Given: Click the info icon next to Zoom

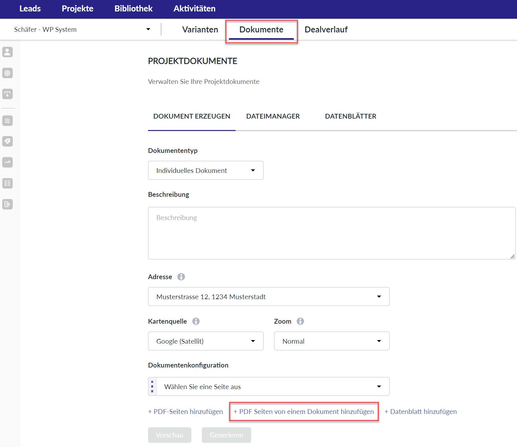Looking at the screenshot, I should pos(300,321).
